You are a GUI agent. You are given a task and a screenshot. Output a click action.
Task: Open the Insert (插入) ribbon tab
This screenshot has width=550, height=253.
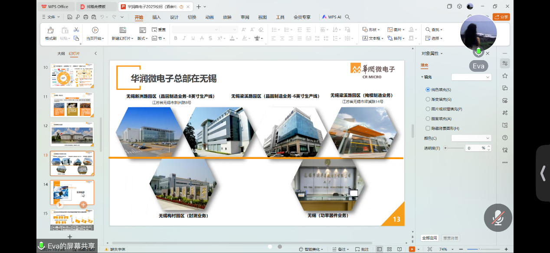pos(157,17)
